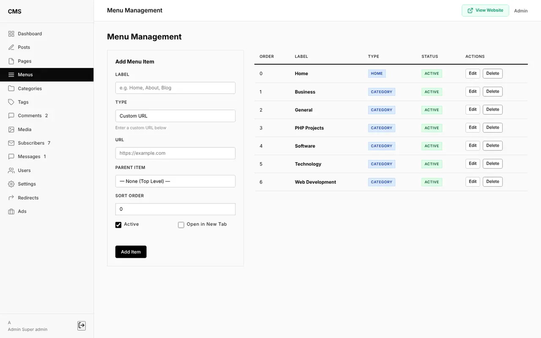Click the Users people icon
541x338 pixels.
tap(11, 171)
